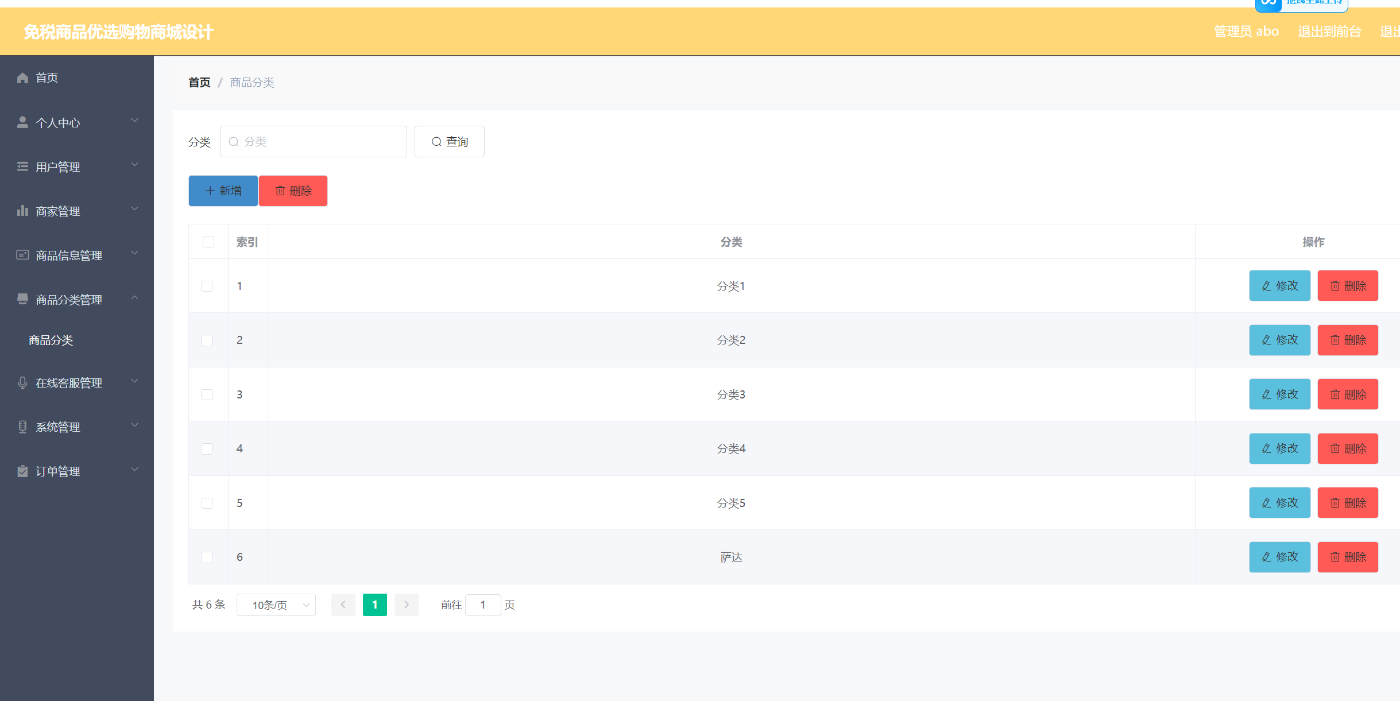
Task: Open the 商品分类 submenu item
Action: tap(51, 340)
